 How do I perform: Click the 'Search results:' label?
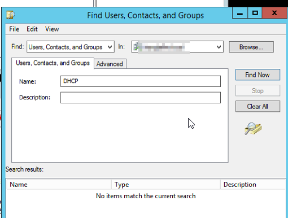click(x=24, y=169)
